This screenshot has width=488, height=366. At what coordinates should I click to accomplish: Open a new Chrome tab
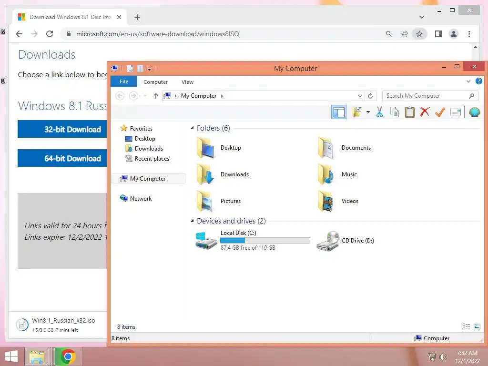(137, 17)
